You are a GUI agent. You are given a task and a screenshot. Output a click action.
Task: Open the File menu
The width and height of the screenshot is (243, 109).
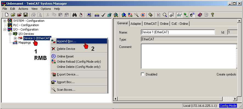(5, 9)
